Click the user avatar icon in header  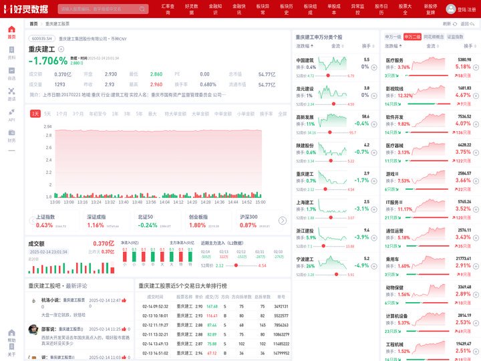(451, 9)
